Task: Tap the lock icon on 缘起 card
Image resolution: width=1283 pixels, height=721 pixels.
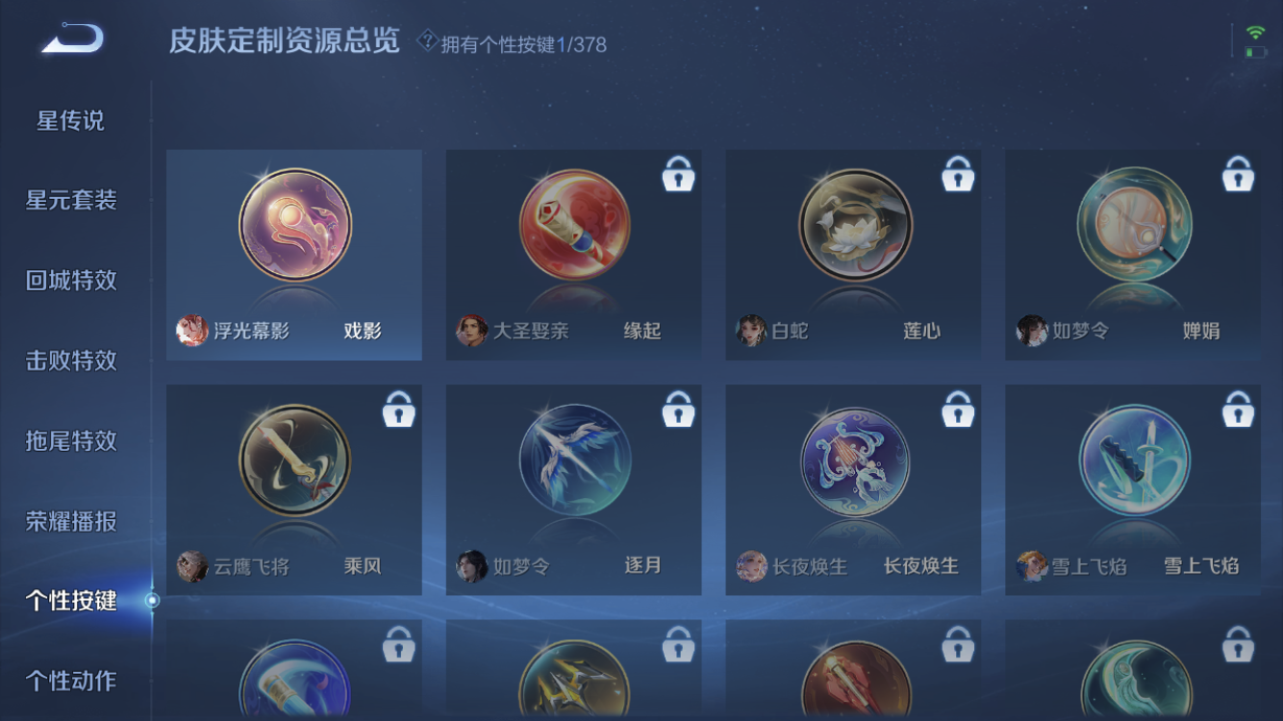Action: click(x=678, y=174)
